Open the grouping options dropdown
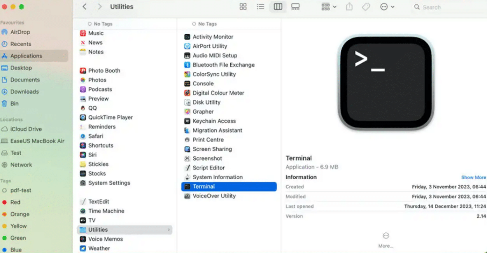 click(328, 7)
